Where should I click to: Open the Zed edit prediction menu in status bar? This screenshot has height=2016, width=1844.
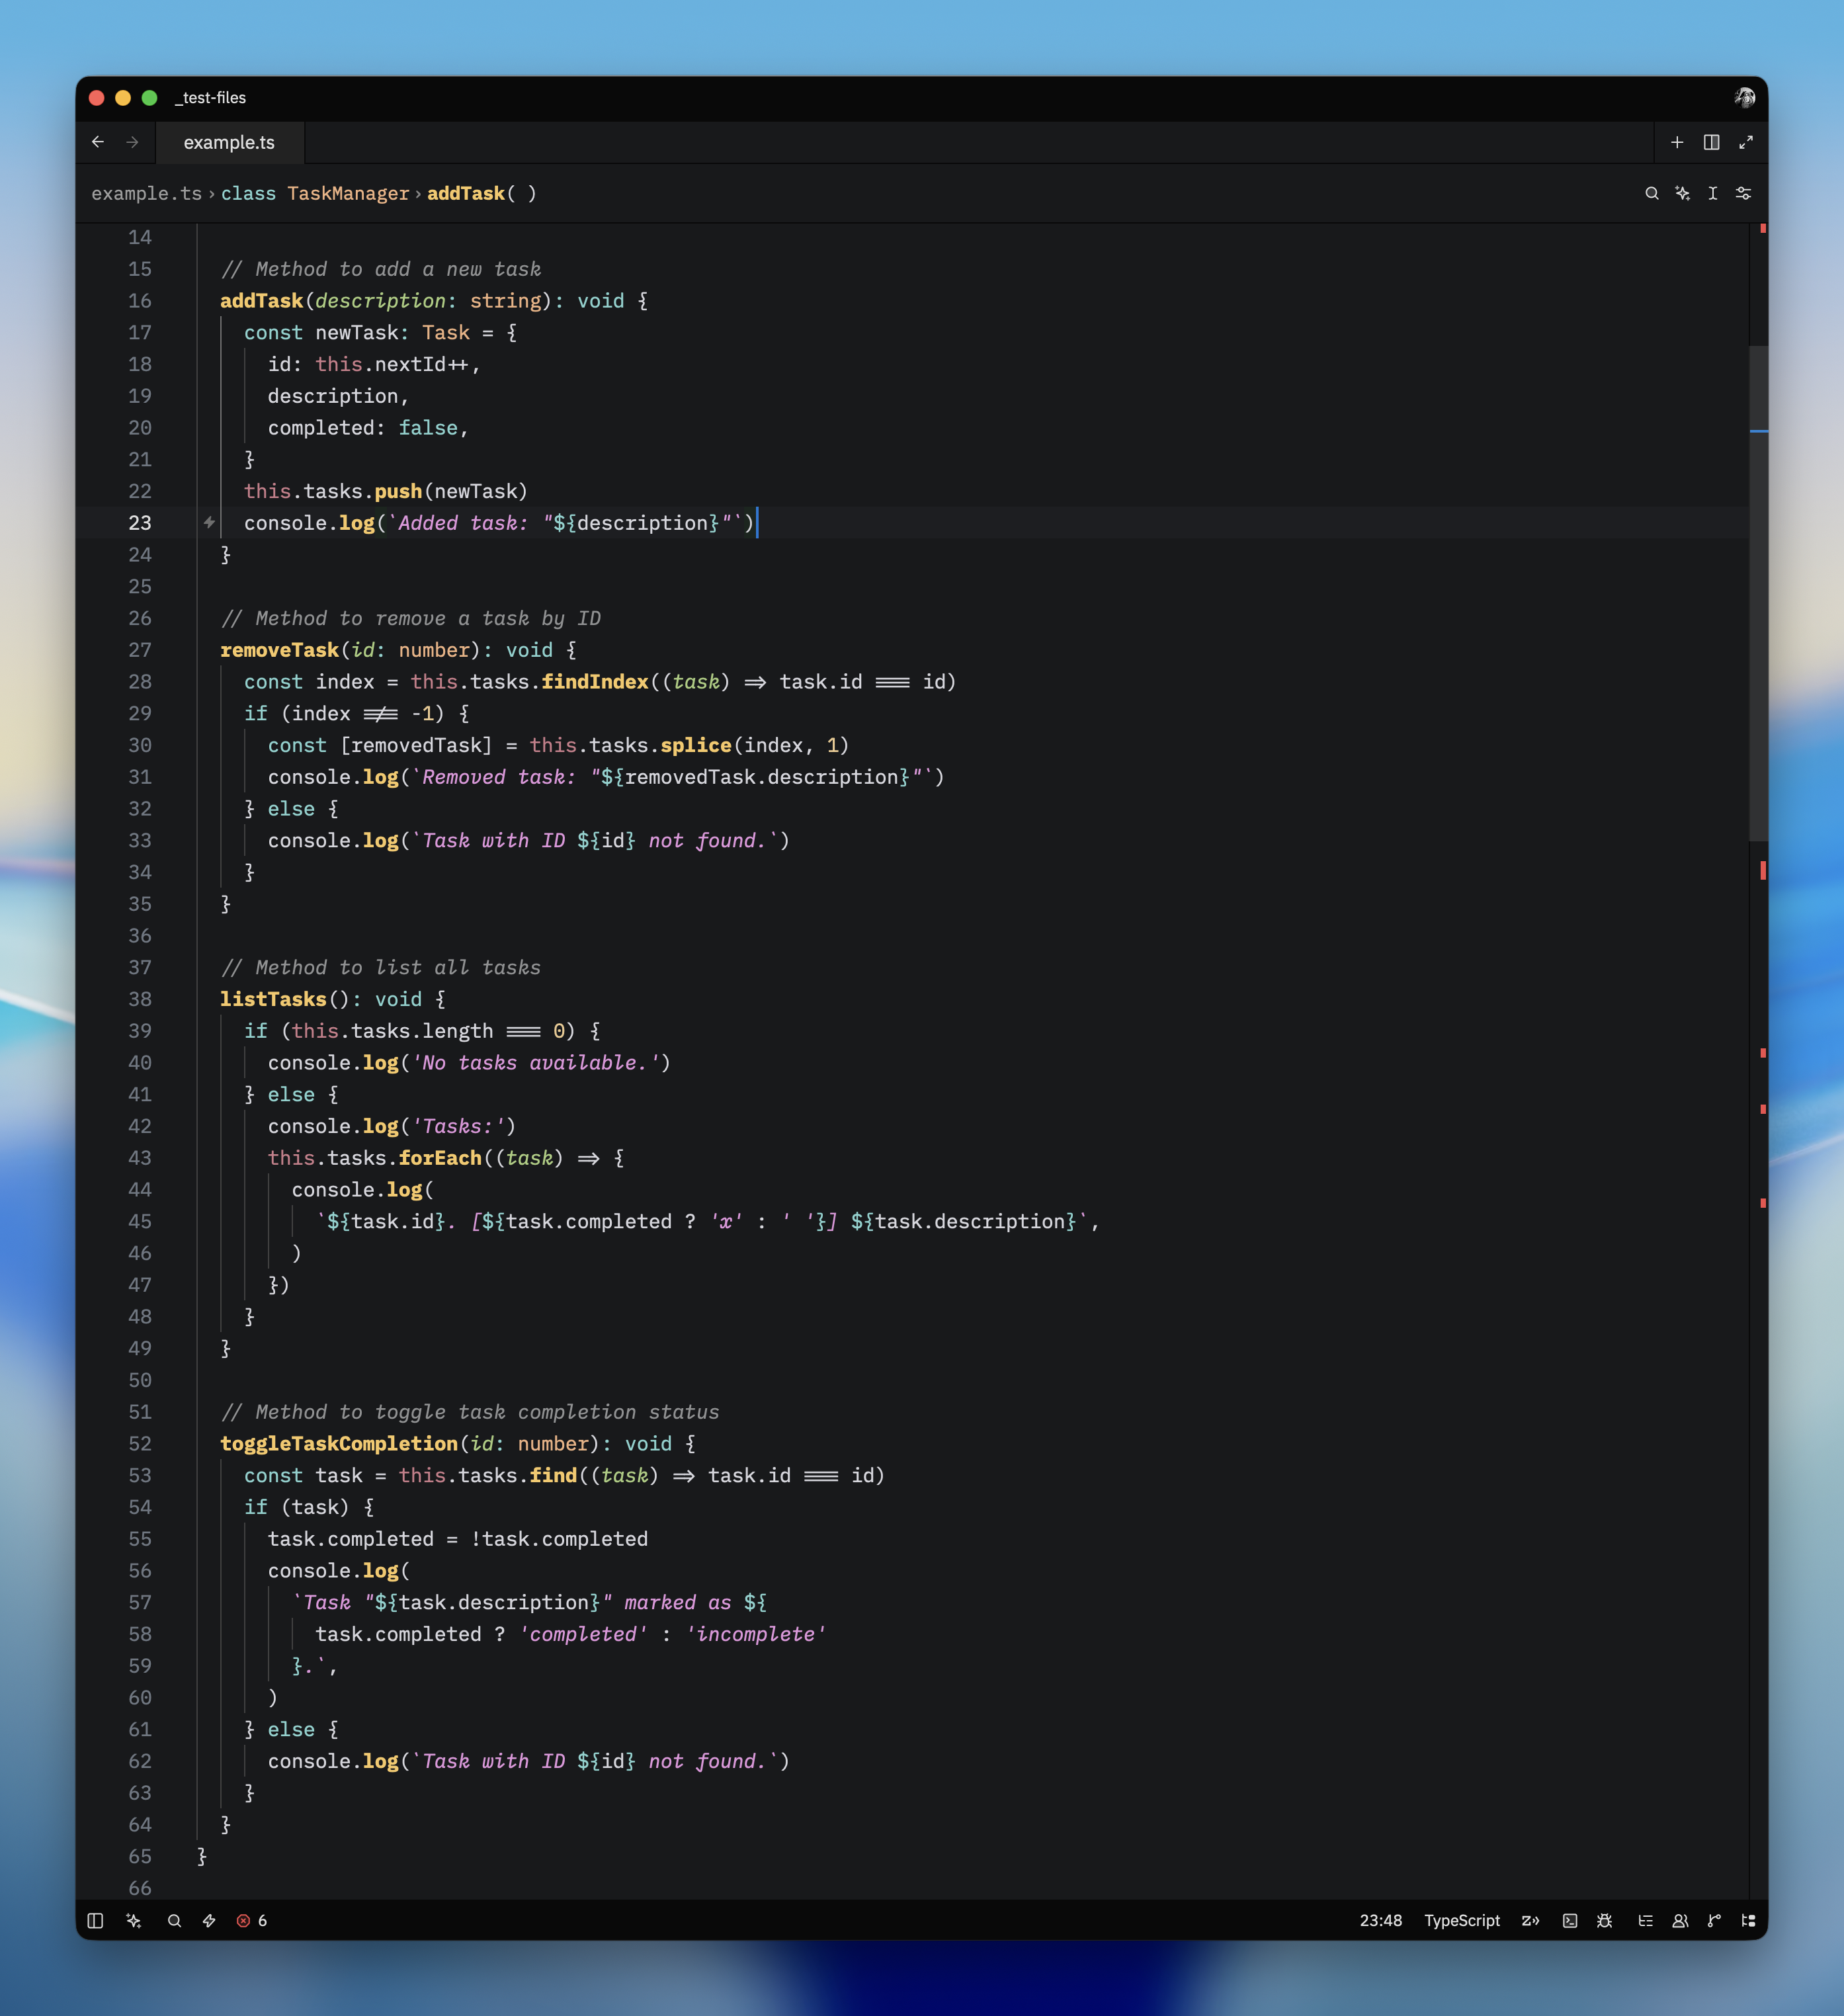pos(1530,1920)
